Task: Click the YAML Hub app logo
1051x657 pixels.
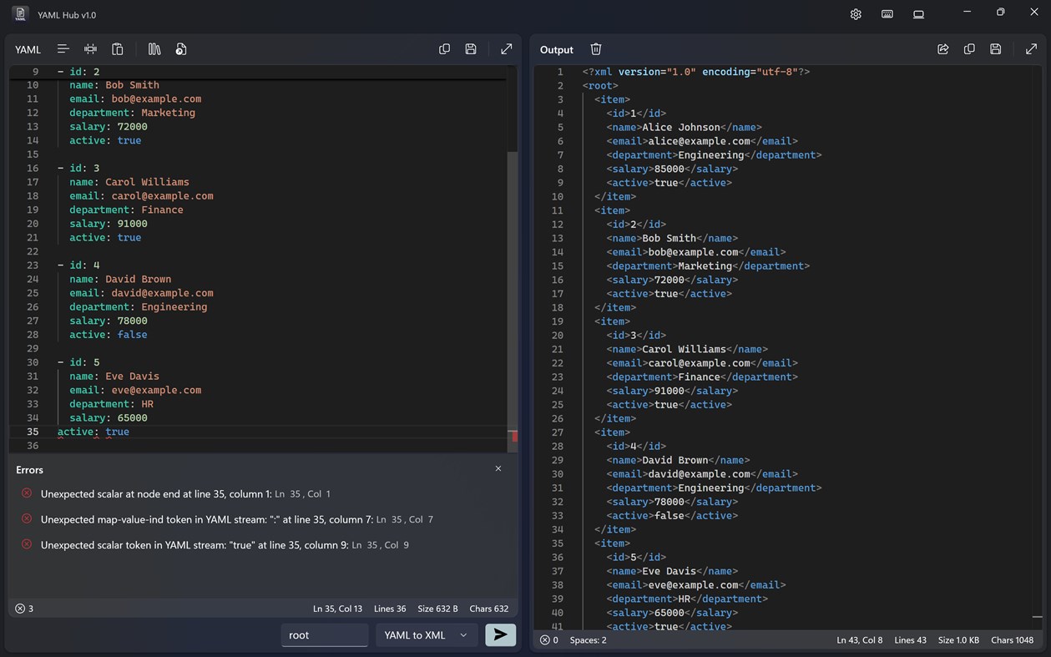Action: coord(21,14)
